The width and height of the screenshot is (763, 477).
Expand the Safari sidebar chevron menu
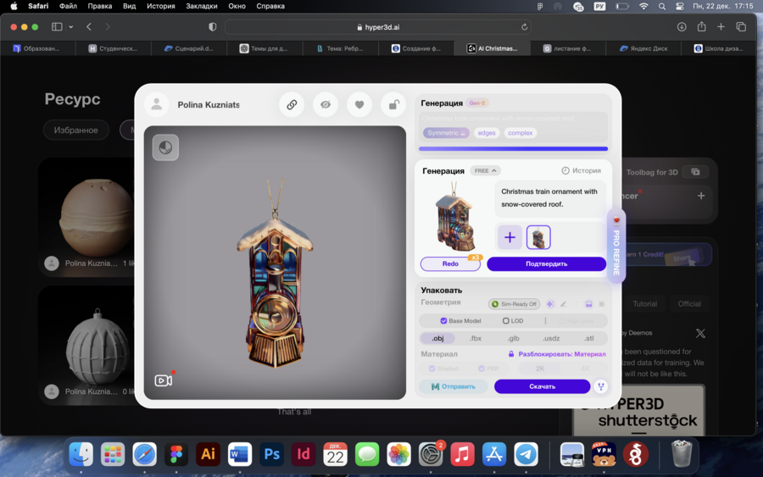(x=71, y=27)
